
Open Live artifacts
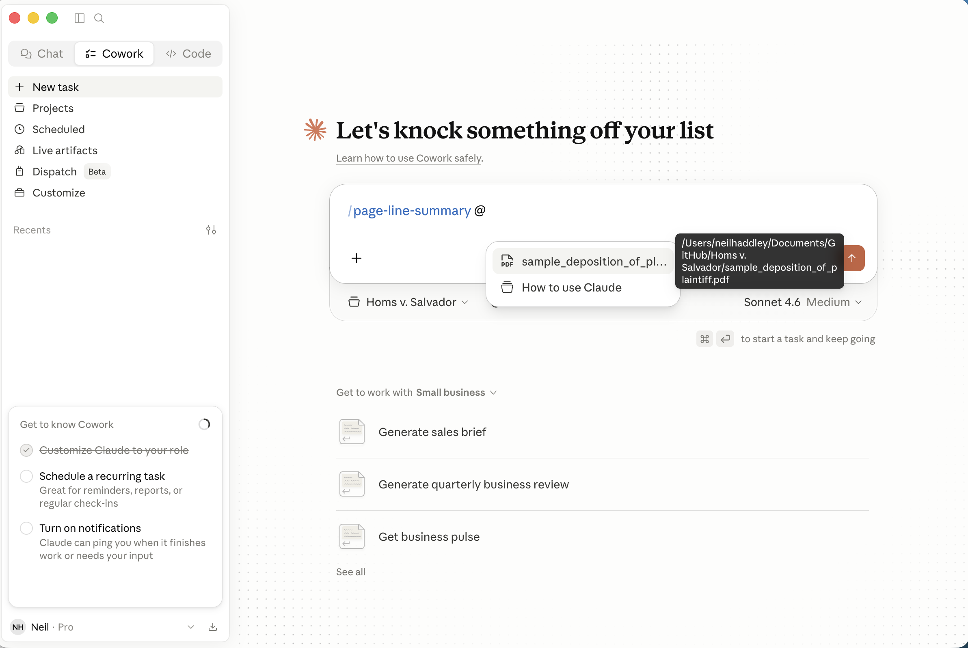[115, 150]
